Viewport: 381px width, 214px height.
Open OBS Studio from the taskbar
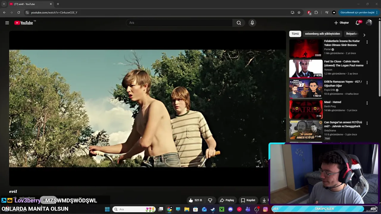257,209
